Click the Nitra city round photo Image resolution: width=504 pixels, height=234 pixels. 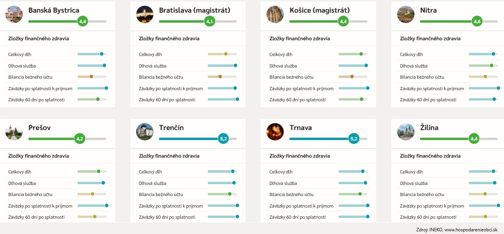pyautogui.click(x=406, y=15)
